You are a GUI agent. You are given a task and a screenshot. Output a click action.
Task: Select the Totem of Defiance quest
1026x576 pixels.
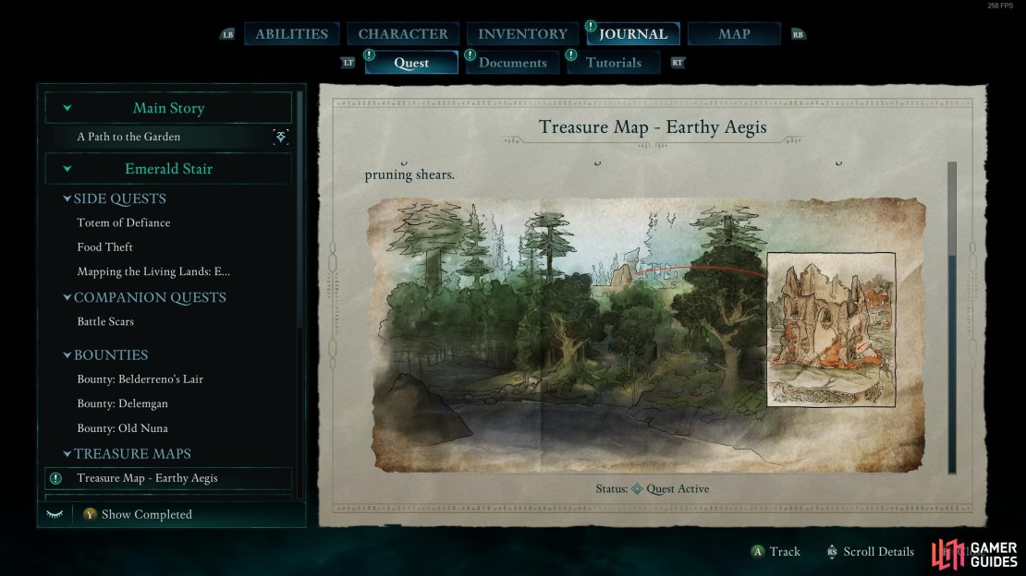124,223
